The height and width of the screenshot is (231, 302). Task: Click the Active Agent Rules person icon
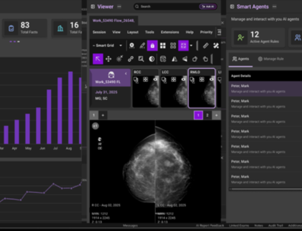coord(240,37)
